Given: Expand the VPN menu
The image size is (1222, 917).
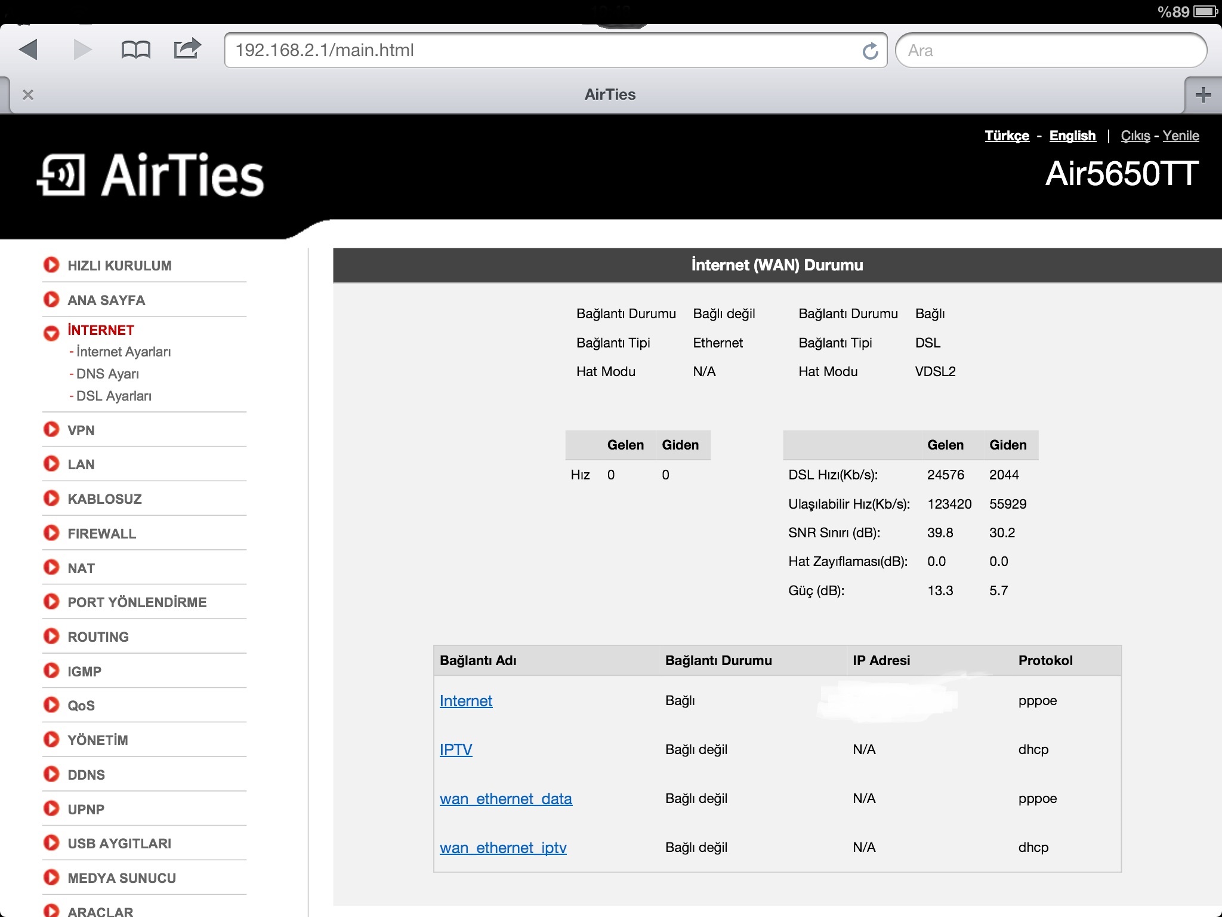Looking at the screenshot, I should click(81, 430).
